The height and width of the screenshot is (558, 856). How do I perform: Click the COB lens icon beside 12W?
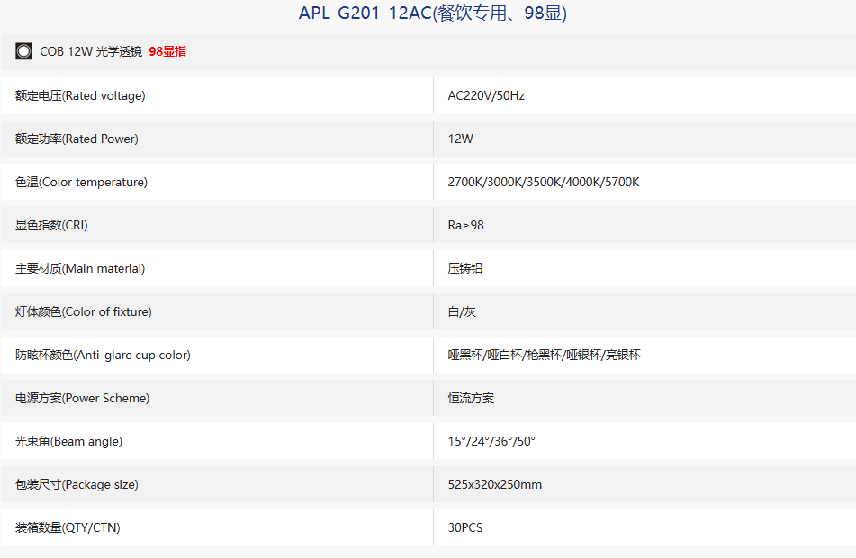coord(23,51)
